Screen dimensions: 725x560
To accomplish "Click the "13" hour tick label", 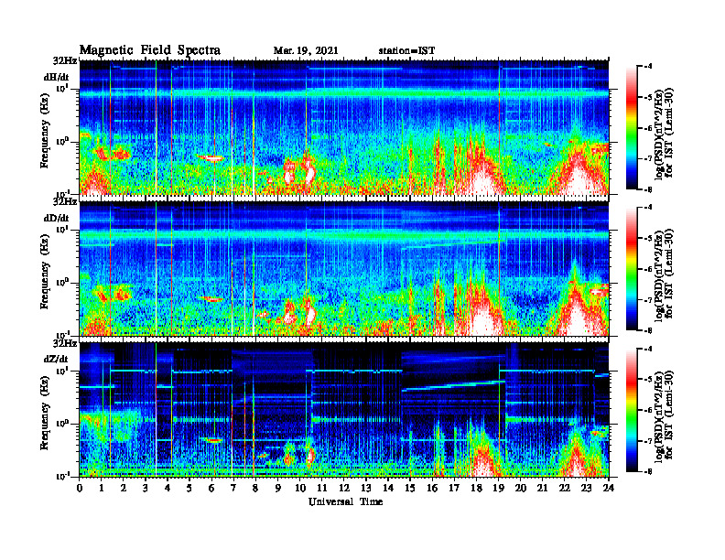I will click(x=366, y=488).
